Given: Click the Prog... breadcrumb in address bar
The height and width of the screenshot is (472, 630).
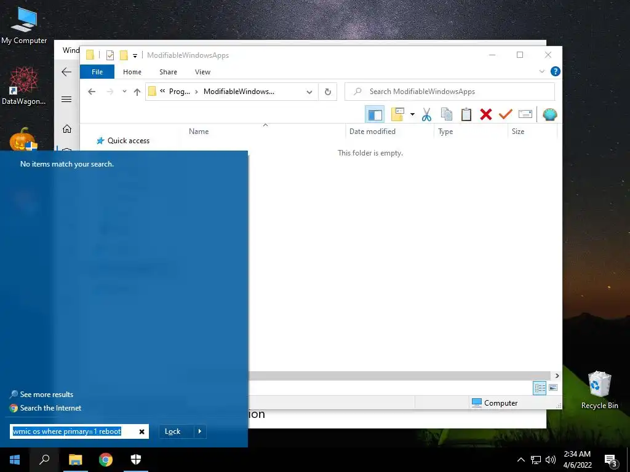Looking at the screenshot, I should [179, 92].
